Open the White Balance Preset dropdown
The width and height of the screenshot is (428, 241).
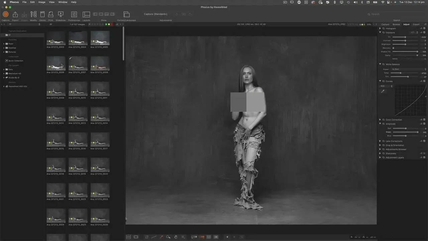[x=409, y=69]
